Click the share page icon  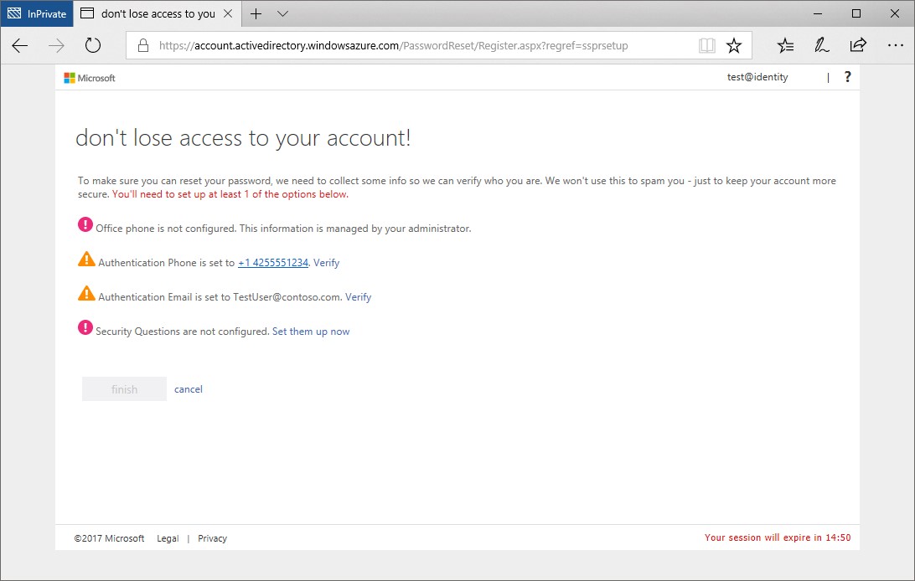(858, 45)
